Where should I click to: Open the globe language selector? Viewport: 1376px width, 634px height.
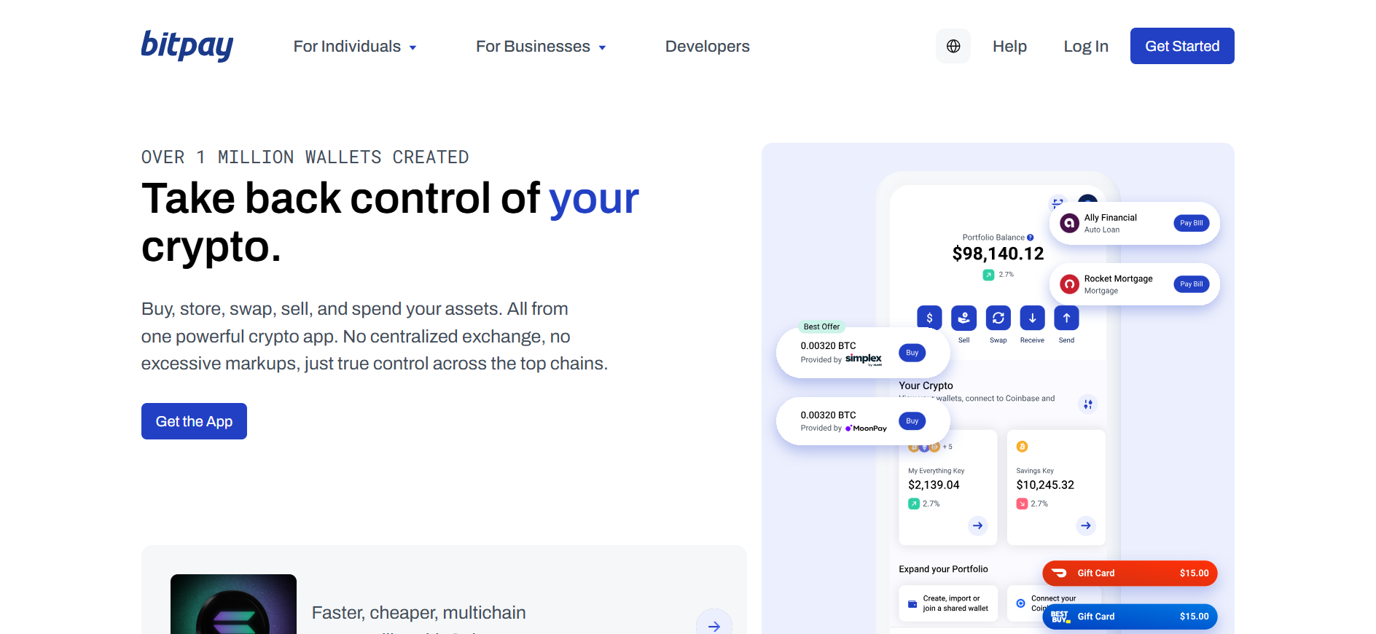[953, 46]
